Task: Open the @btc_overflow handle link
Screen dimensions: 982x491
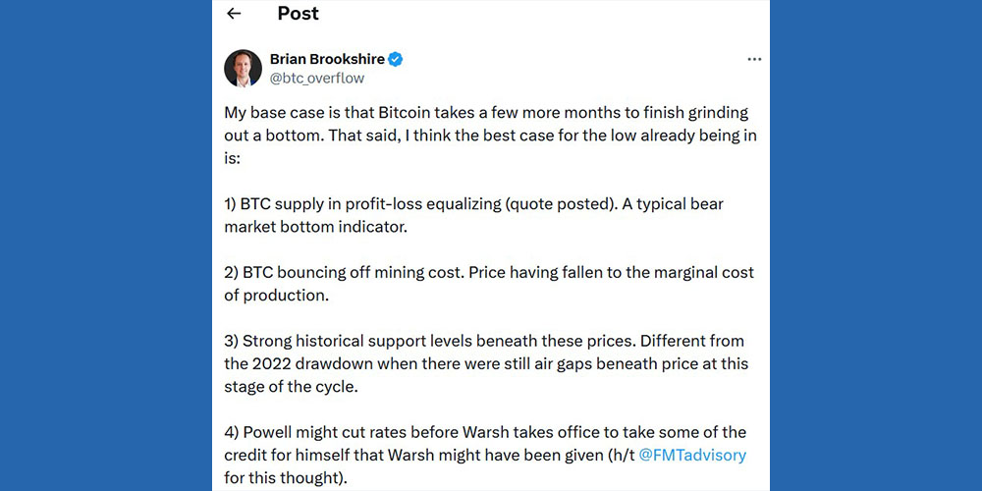Action: click(x=316, y=79)
